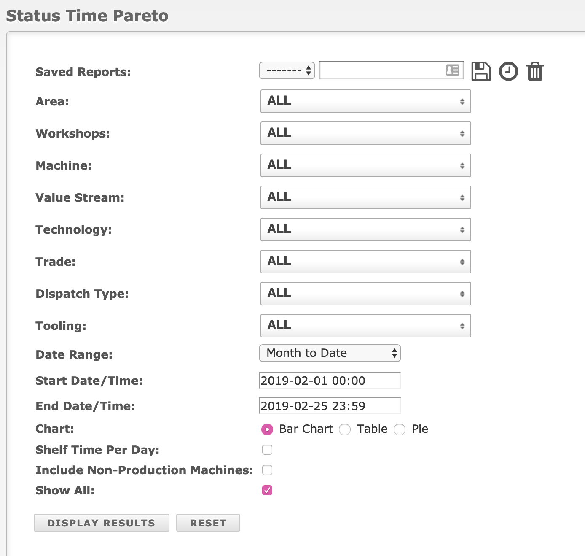The height and width of the screenshot is (556, 585).
Task: Click the Display Results button
Action: pos(102,523)
